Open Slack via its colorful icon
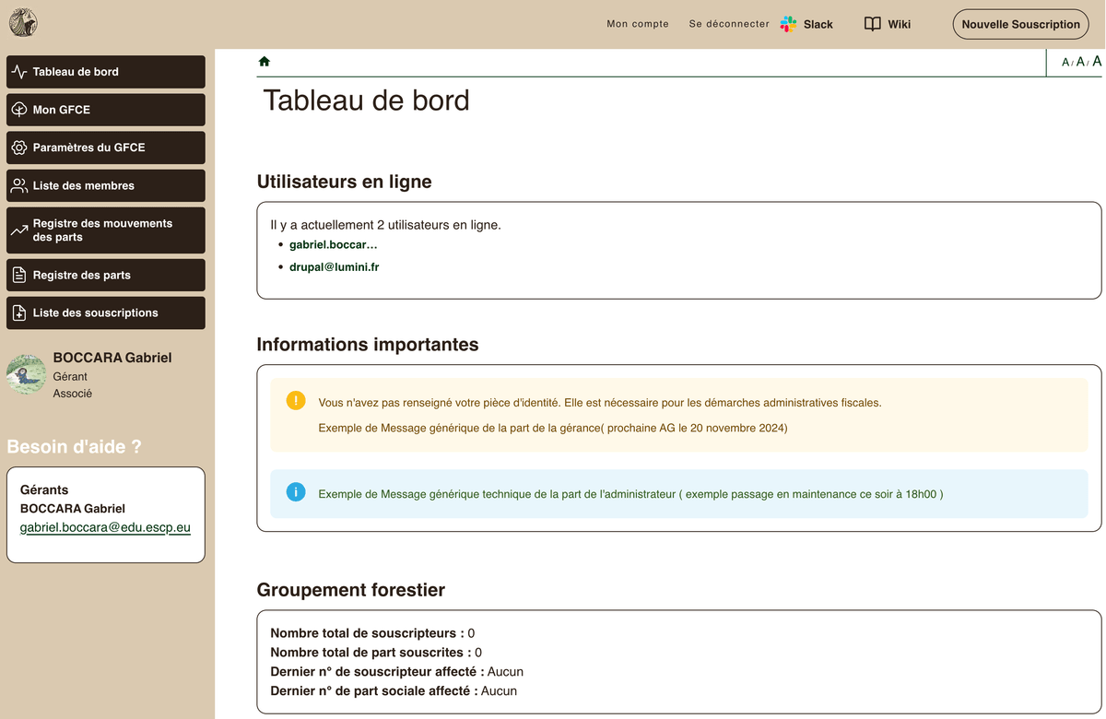Viewport: 1106px width, 719px height. click(788, 24)
